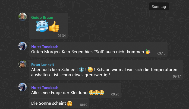
Task: Open Guido Braun's profile picture
Action: (x=23, y=17)
